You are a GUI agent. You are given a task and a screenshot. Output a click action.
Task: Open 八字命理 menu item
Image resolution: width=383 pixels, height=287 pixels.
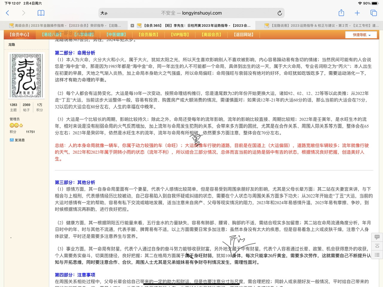click(84, 35)
